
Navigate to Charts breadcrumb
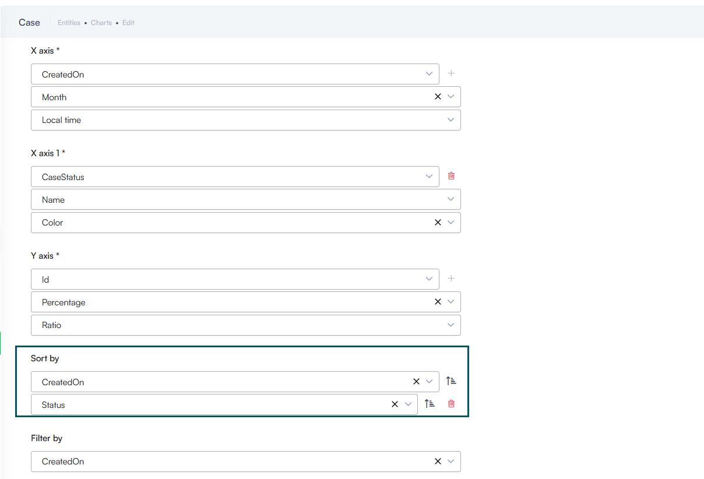tap(101, 23)
